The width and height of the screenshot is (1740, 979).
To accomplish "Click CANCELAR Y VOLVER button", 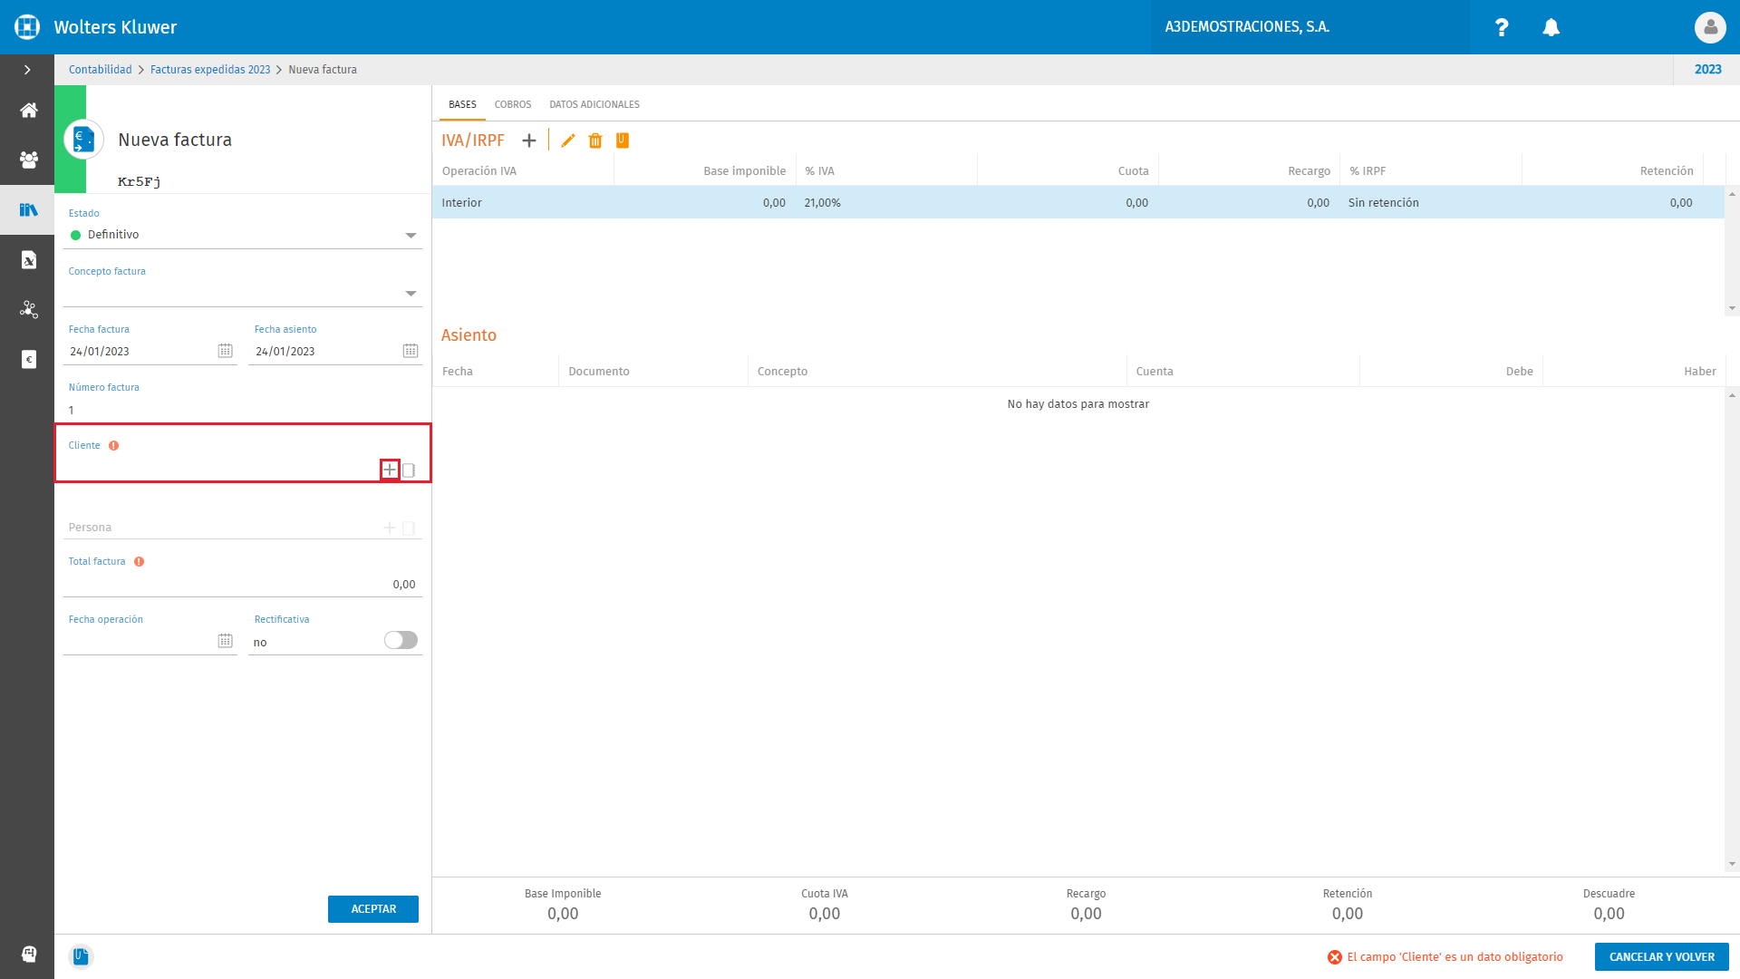I will pos(1661,957).
